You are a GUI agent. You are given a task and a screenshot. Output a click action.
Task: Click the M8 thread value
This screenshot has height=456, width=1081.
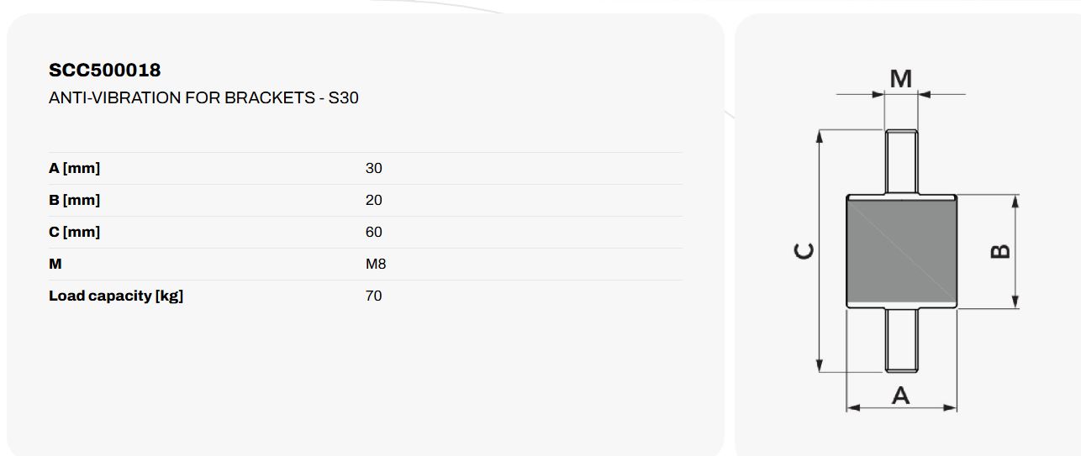pos(376,264)
